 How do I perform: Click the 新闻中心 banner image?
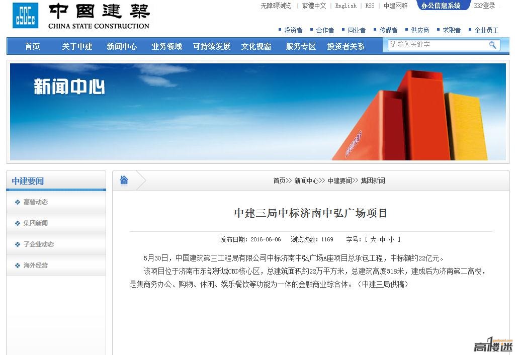click(x=258, y=112)
